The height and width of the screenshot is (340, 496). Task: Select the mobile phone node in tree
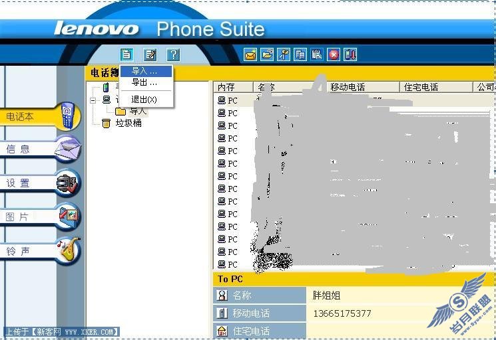click(107, 87)
